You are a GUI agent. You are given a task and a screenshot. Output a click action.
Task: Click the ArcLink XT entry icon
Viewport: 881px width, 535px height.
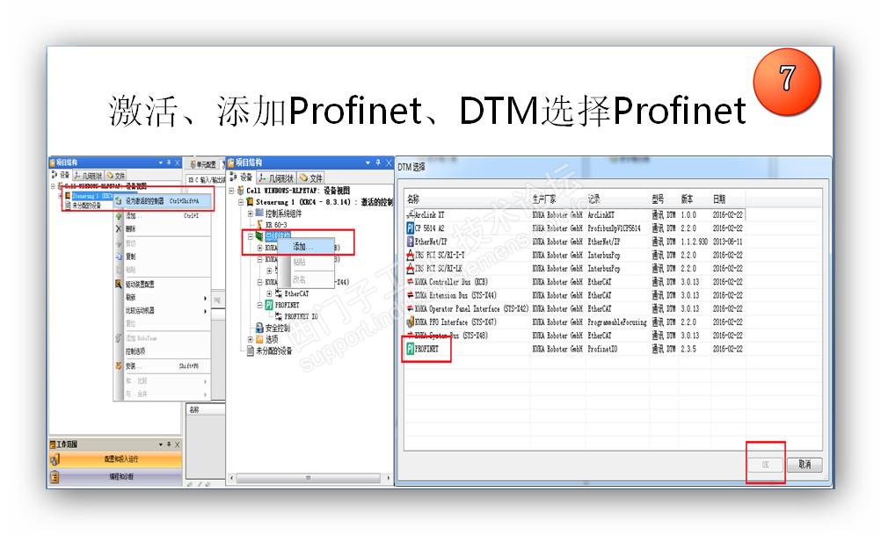410,215
